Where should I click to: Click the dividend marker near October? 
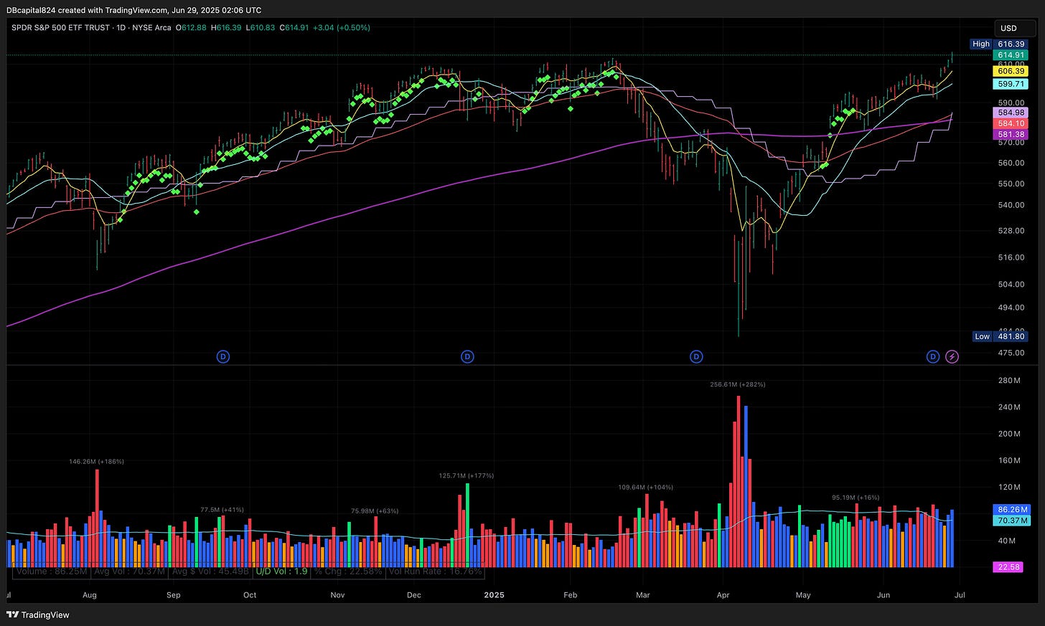(x=223, y=356)
